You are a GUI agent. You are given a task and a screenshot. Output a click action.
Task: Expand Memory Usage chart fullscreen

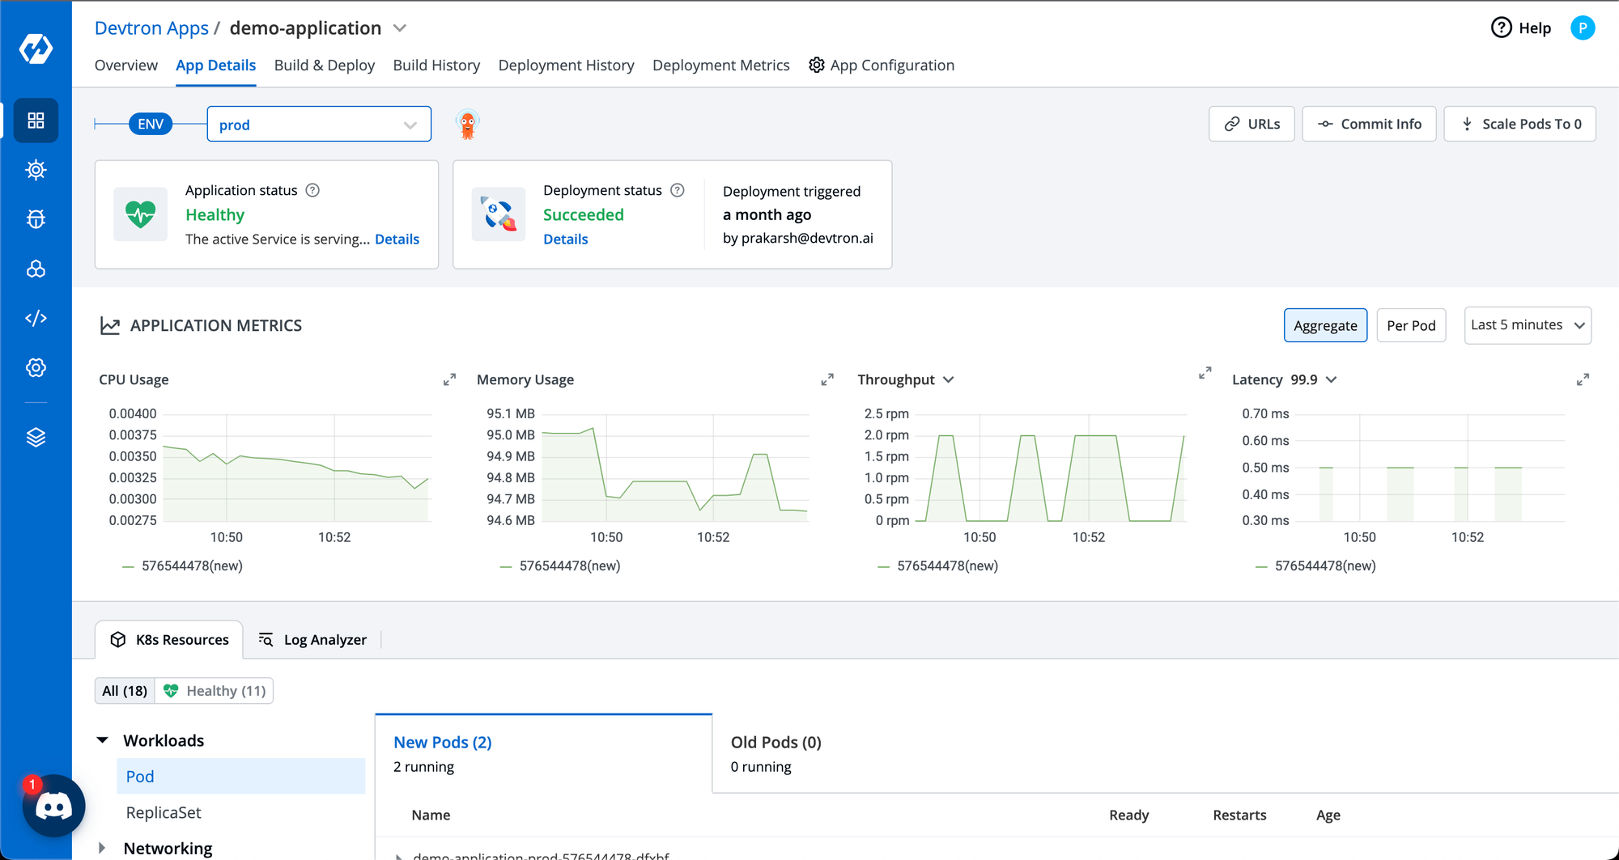[x=827, y=379]
